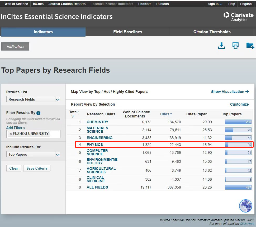Switch to the Field Baselines tab

[127, 32]
